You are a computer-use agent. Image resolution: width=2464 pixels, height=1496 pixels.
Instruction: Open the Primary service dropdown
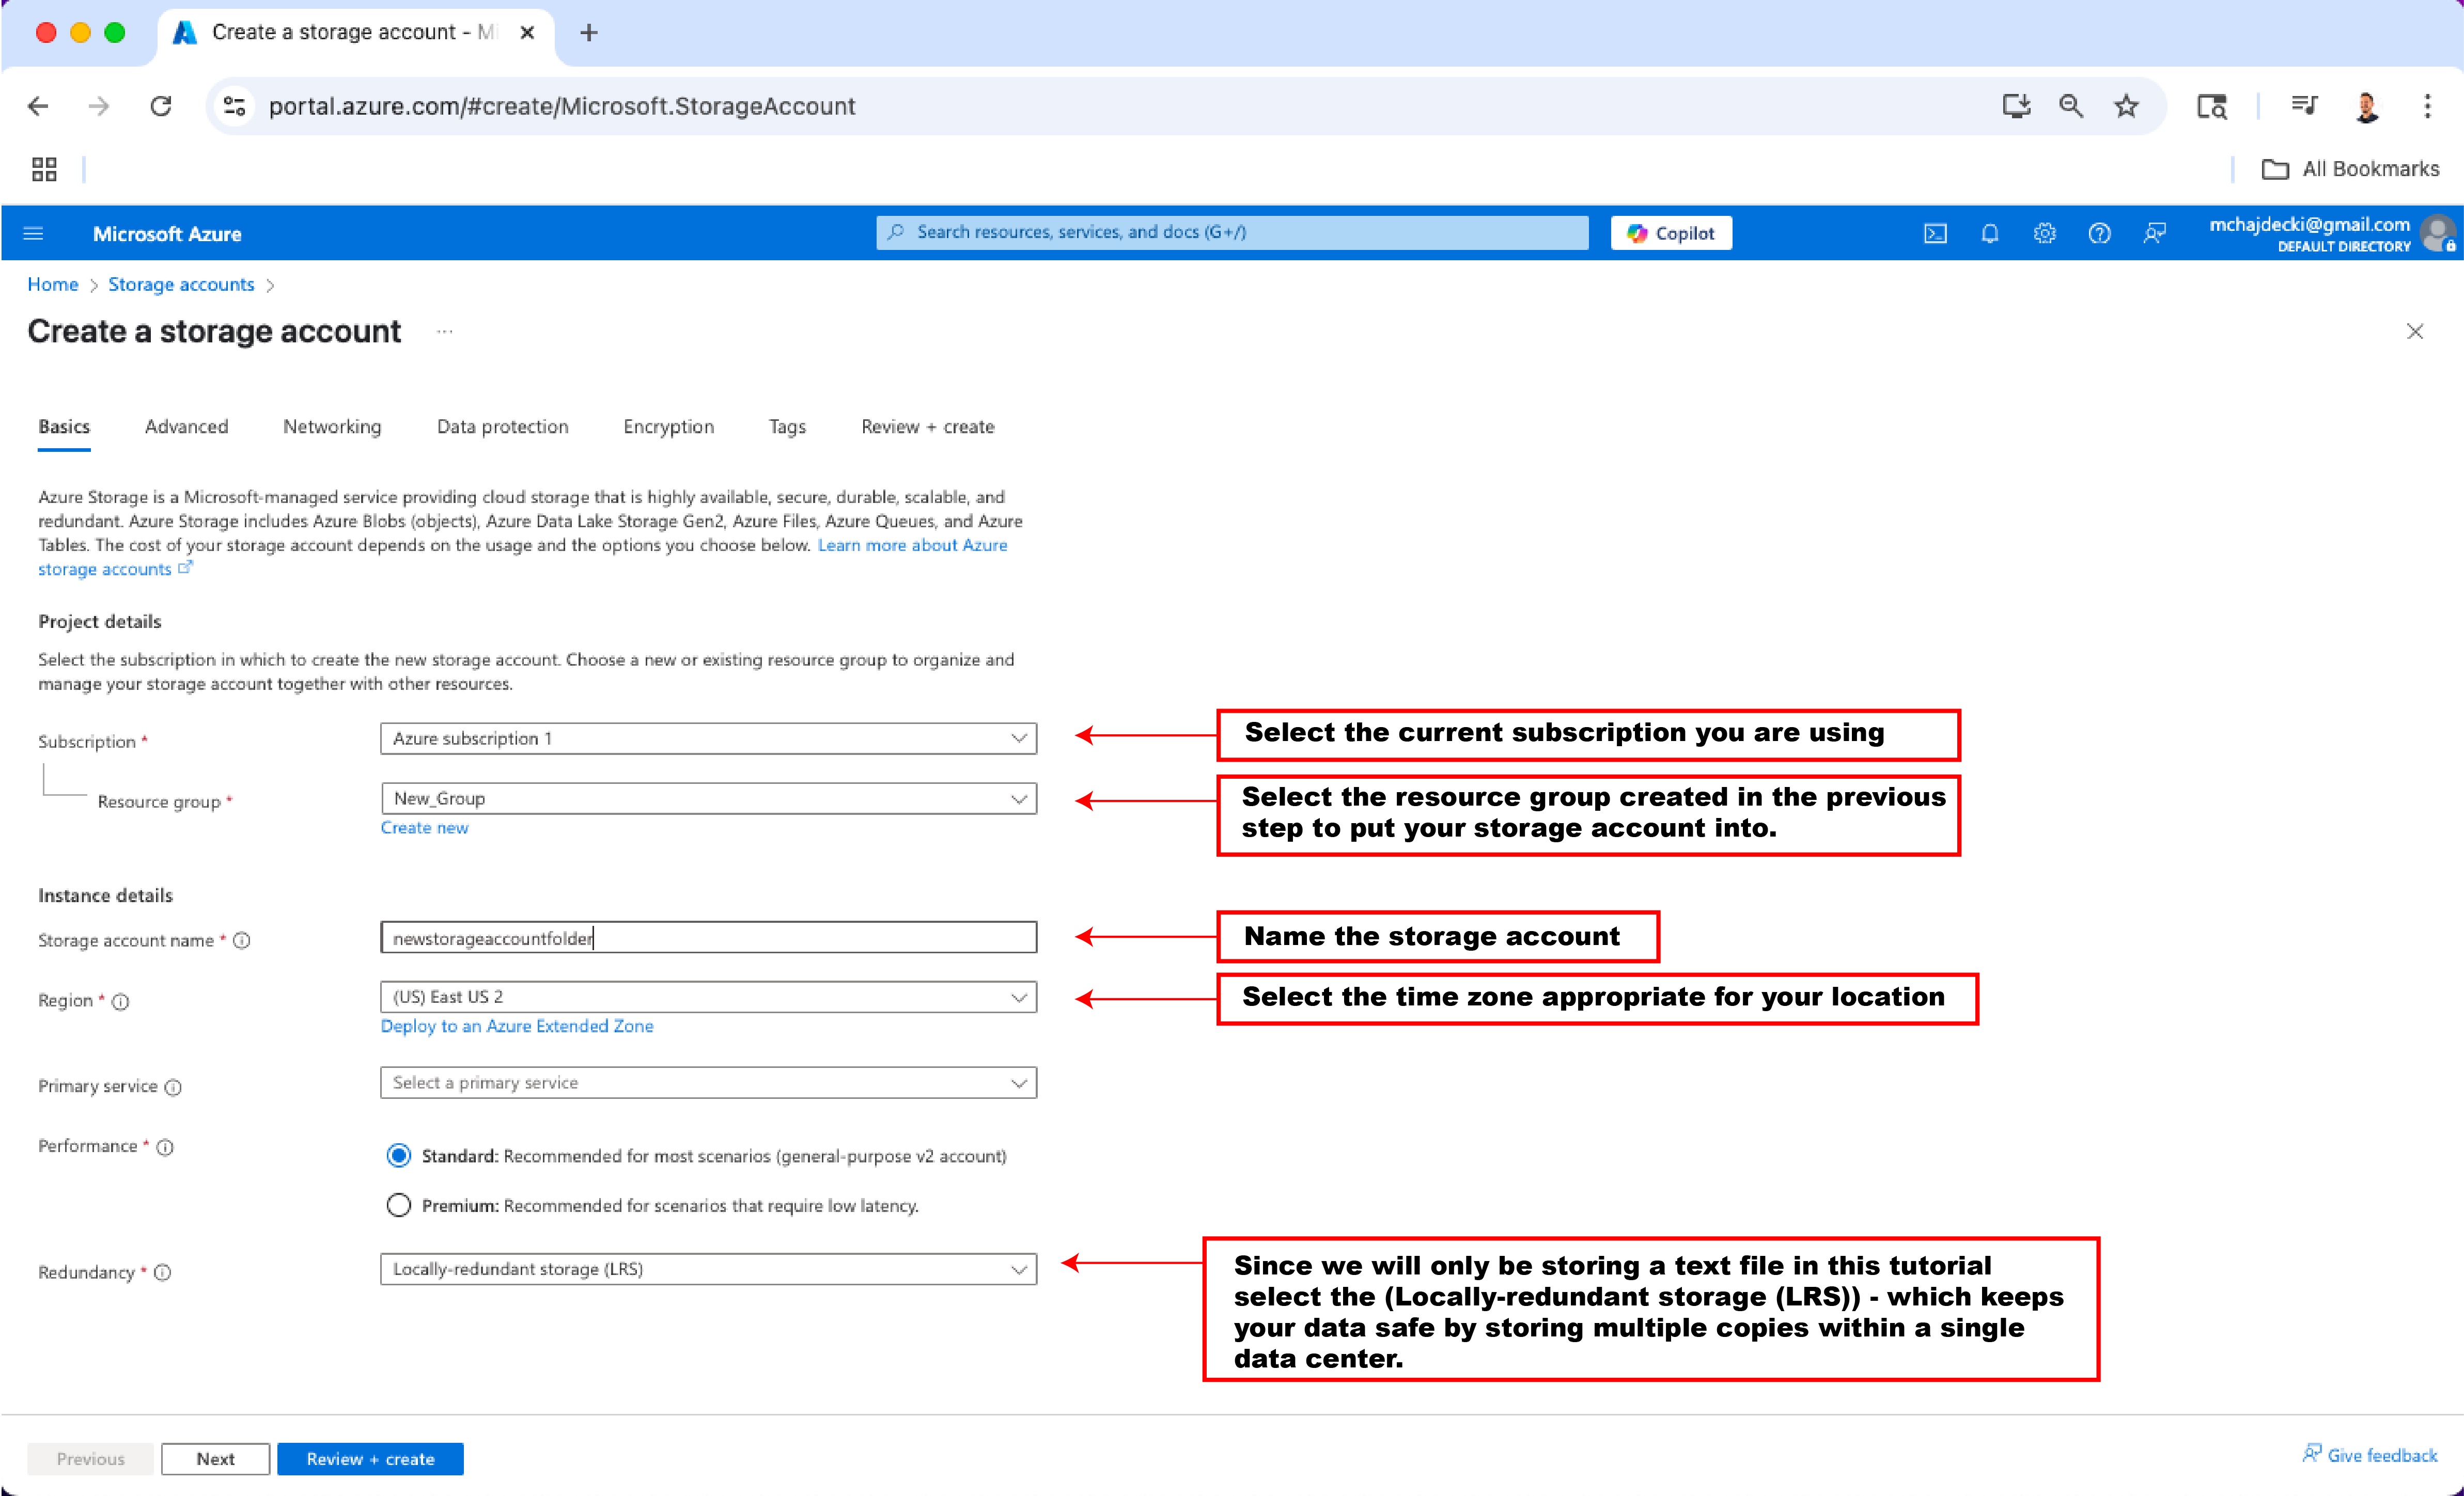pyautogui.click(x=708, y=1082)
